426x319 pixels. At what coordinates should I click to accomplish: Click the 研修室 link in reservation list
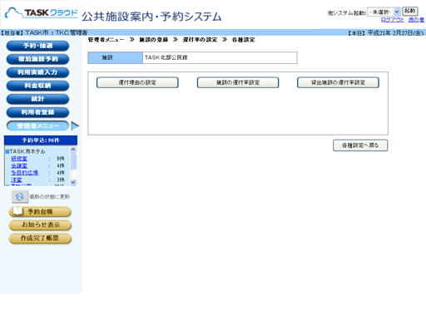tap(19, 159)
